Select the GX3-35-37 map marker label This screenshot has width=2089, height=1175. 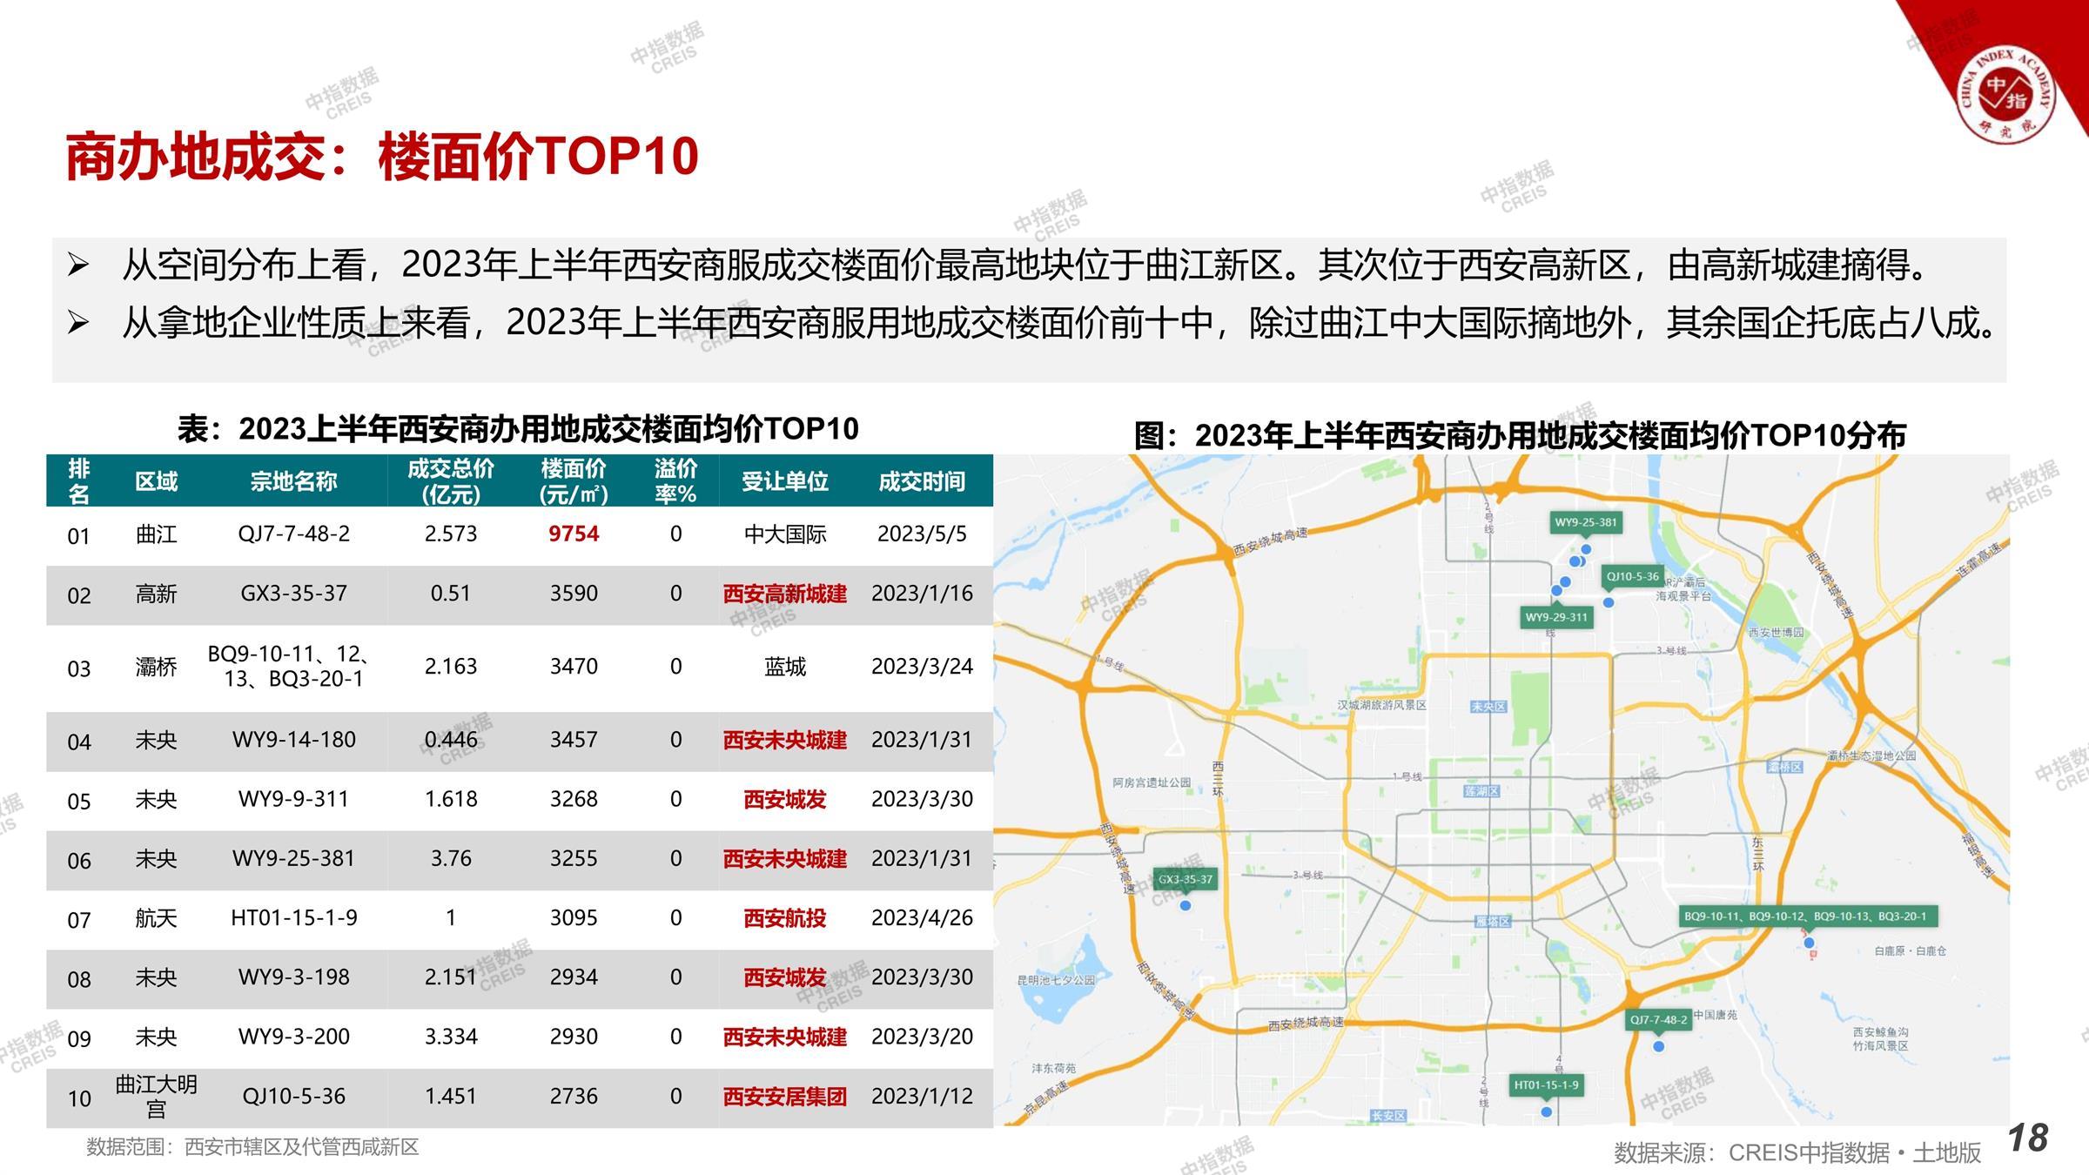pyautogui.click(x=1185, y=879)
